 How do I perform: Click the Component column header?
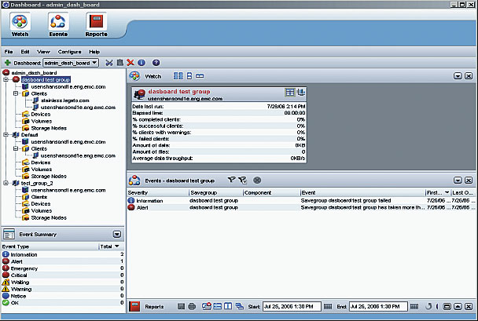point(271,192)
